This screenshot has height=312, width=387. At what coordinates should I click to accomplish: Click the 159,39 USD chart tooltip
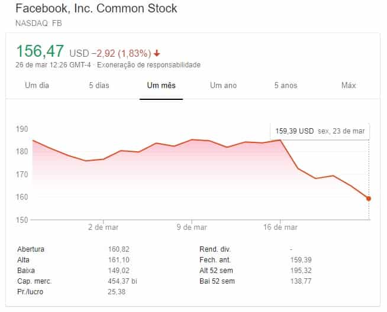tap(320, 131)
